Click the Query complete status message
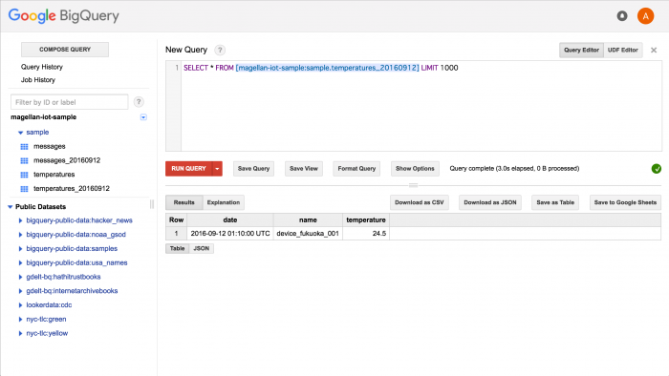Screen dimensions: 669x376 (514, 169)
